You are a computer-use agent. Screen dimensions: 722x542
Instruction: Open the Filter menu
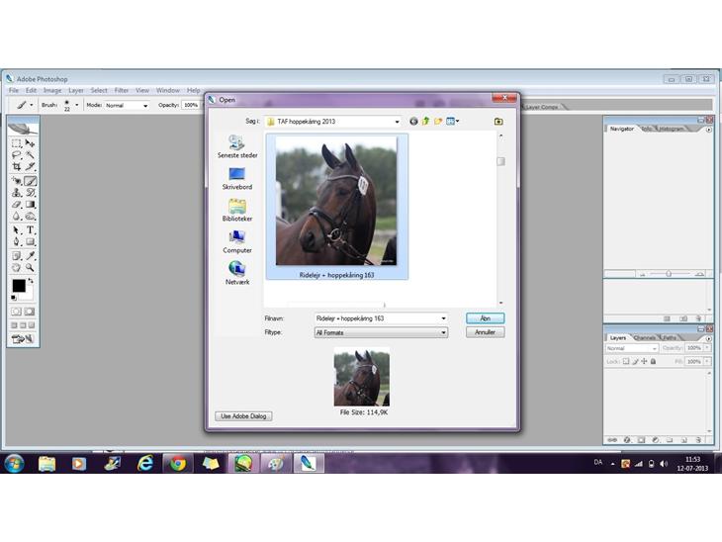(x=121, y=90)
